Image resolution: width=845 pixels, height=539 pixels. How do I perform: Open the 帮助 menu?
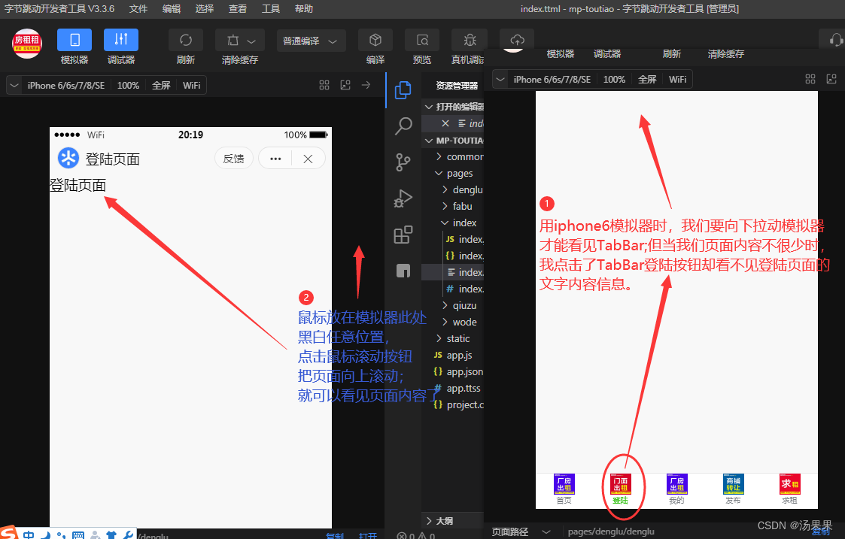(303, 8)
